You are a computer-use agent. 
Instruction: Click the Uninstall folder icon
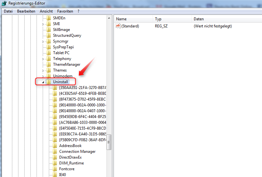coord(49,82)
